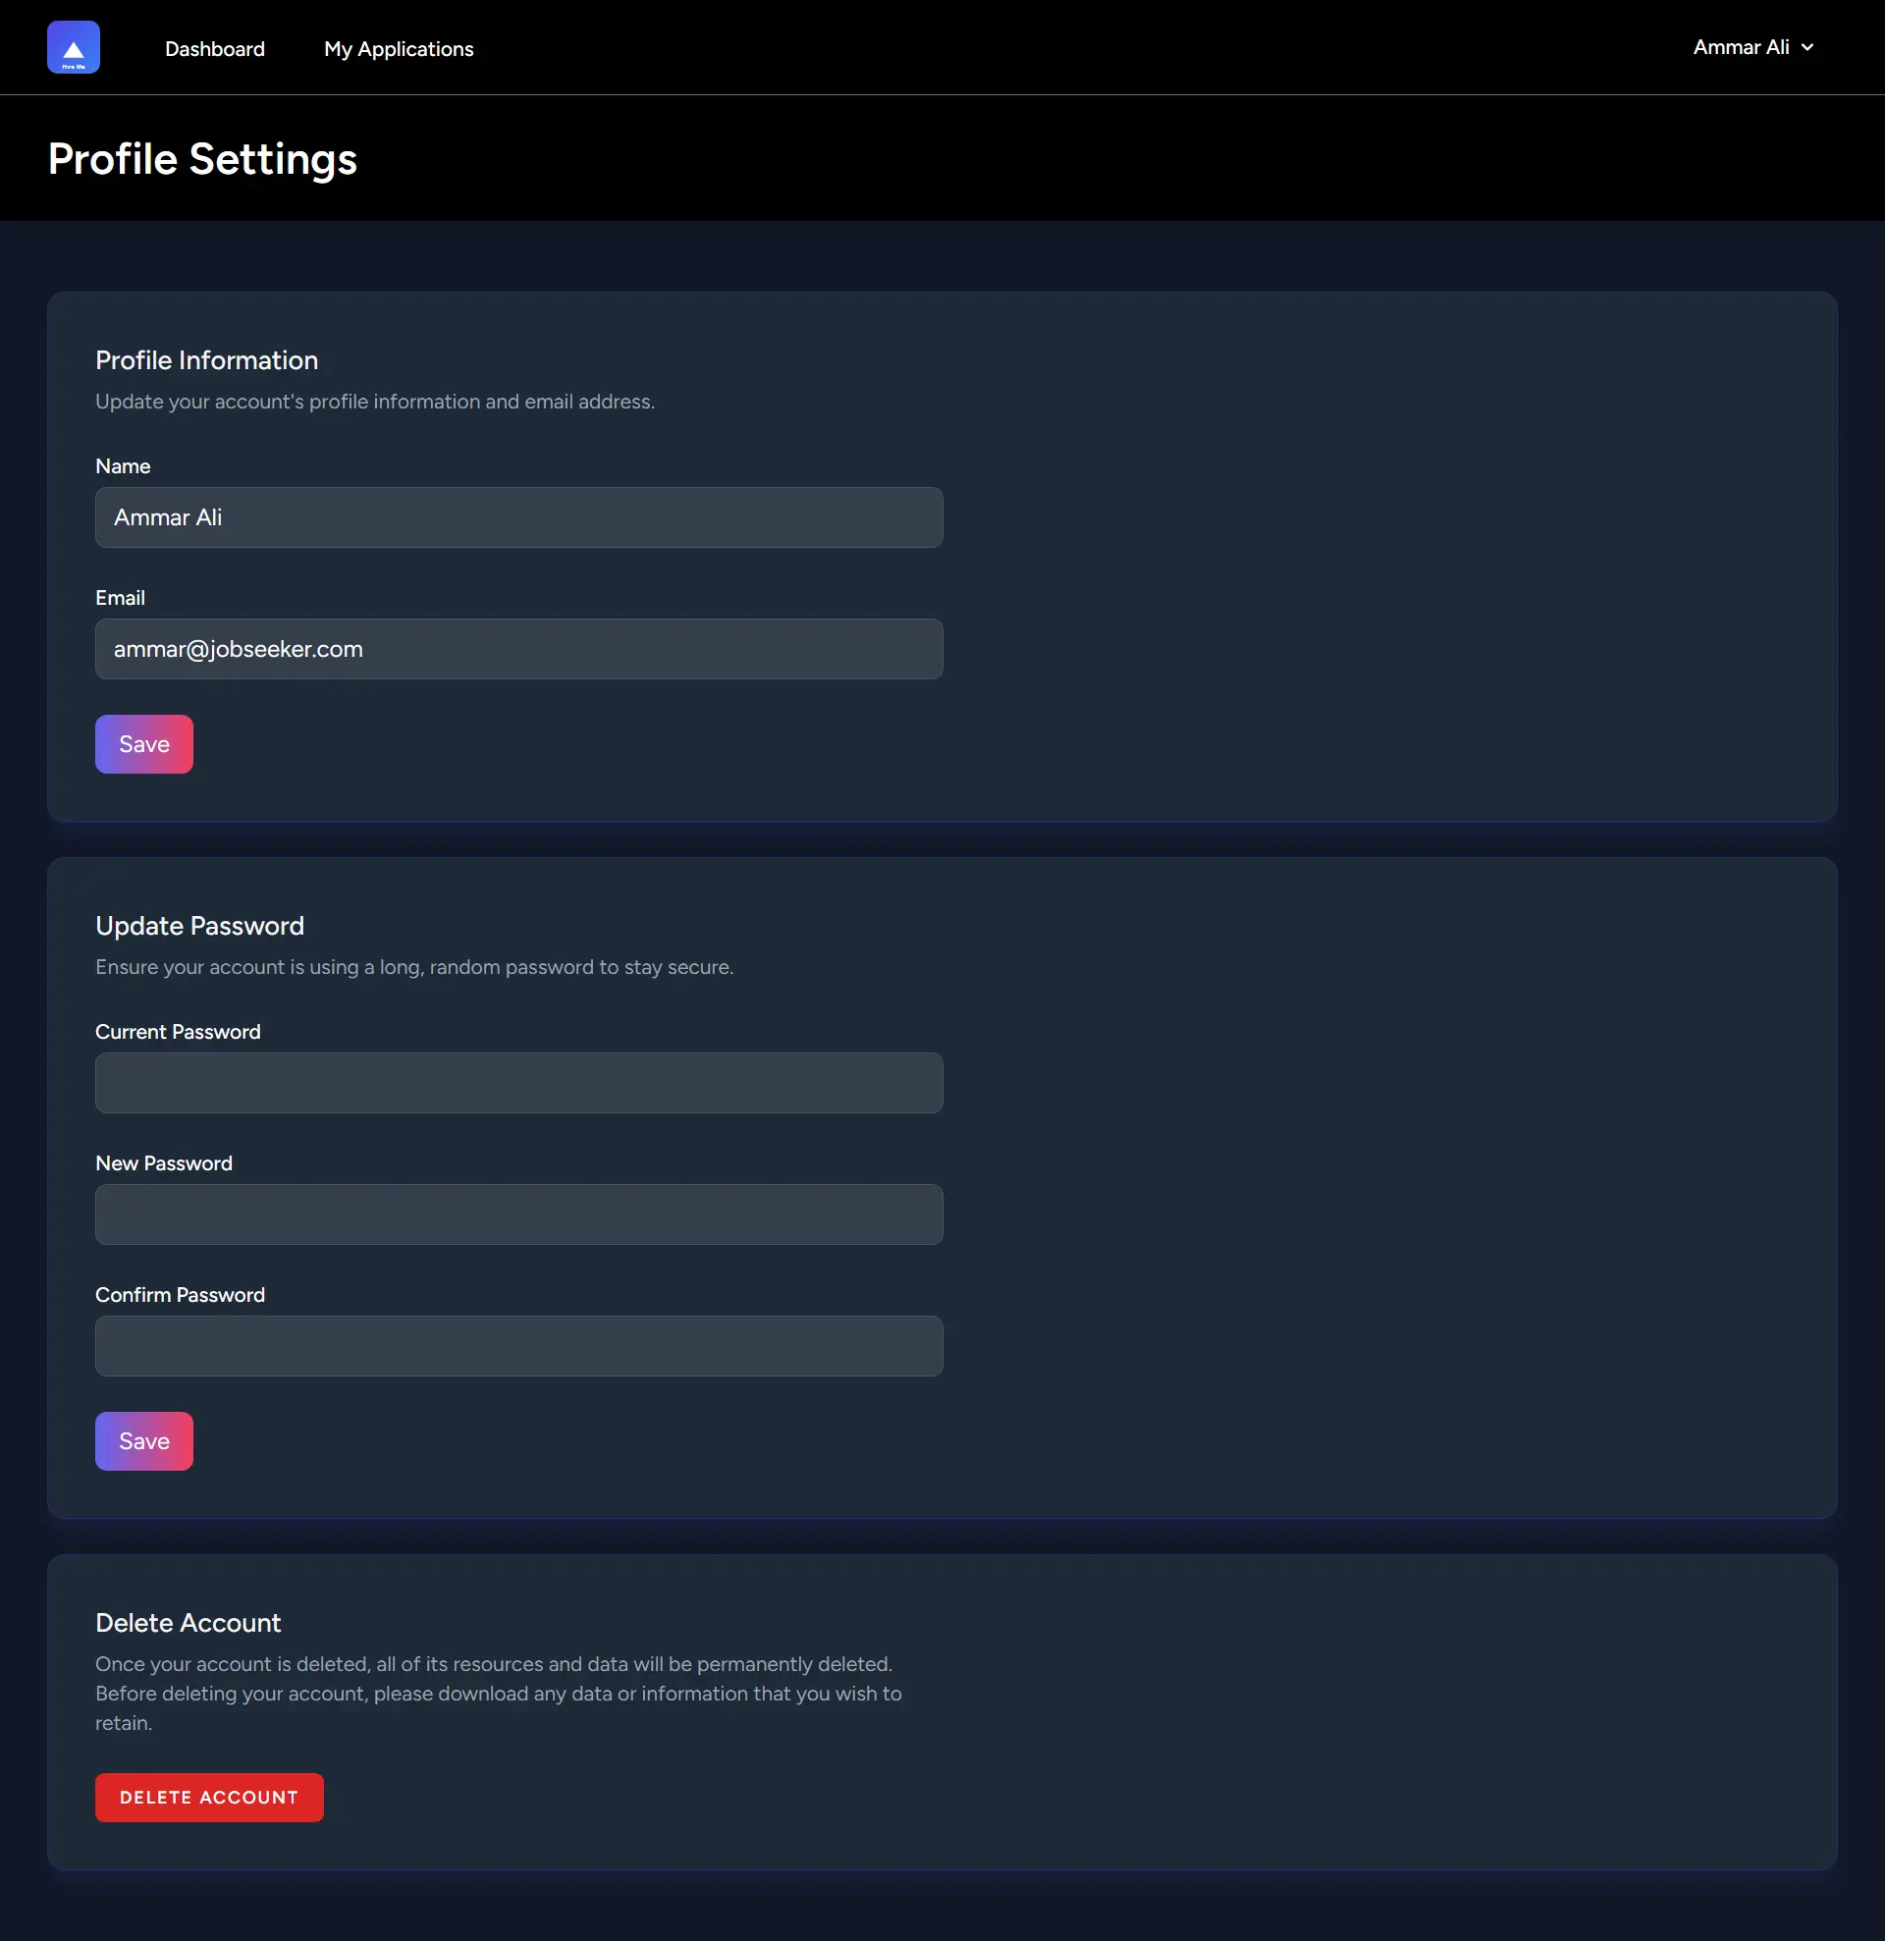1885x1941 pixels.
Task: Click the Current Password label
Action: pos(178,1032)
